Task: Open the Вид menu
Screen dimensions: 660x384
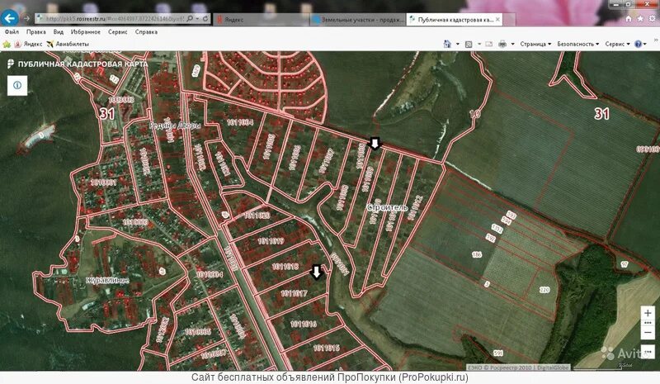Action: (x=58, y=31)
